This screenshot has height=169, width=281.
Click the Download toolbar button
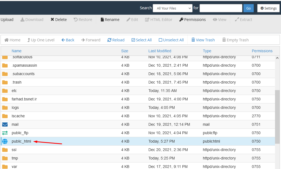(x=32, y=20)
